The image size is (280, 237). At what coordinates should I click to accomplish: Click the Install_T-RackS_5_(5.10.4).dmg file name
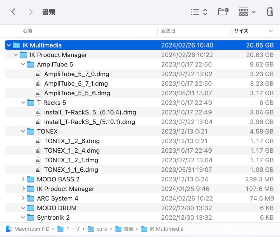(90, 112)
